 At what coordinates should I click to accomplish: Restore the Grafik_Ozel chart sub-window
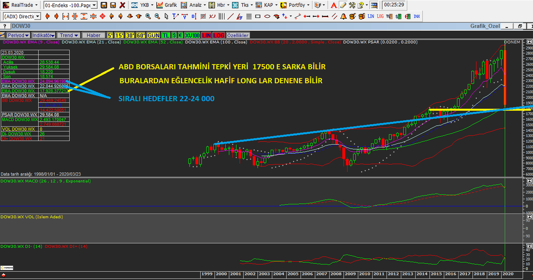[520, 25]
